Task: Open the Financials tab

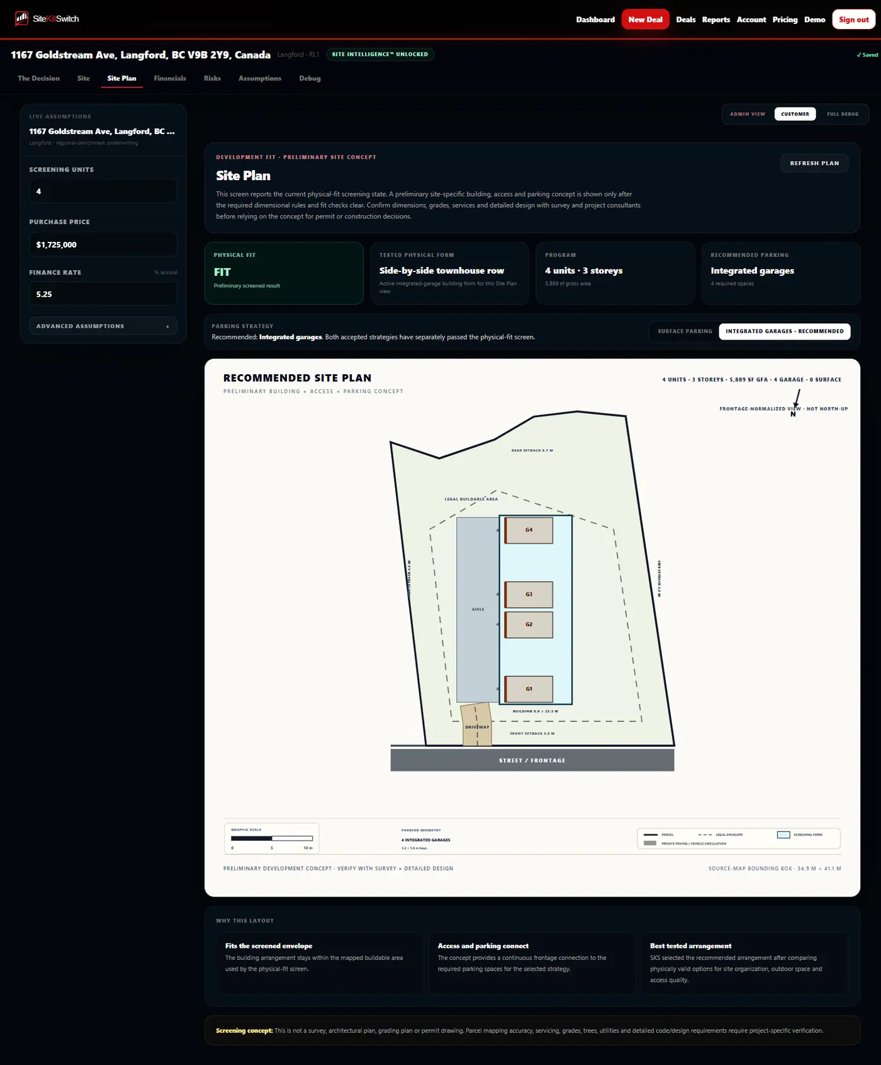Action: click(x=170, y=78)
